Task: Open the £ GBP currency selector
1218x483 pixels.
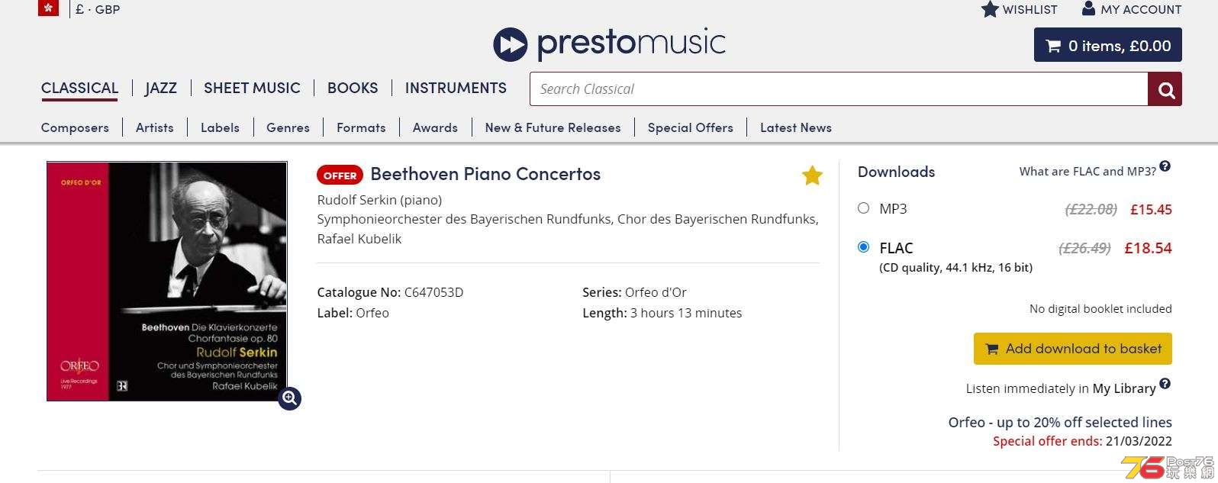Action: (x=98, y=9)
